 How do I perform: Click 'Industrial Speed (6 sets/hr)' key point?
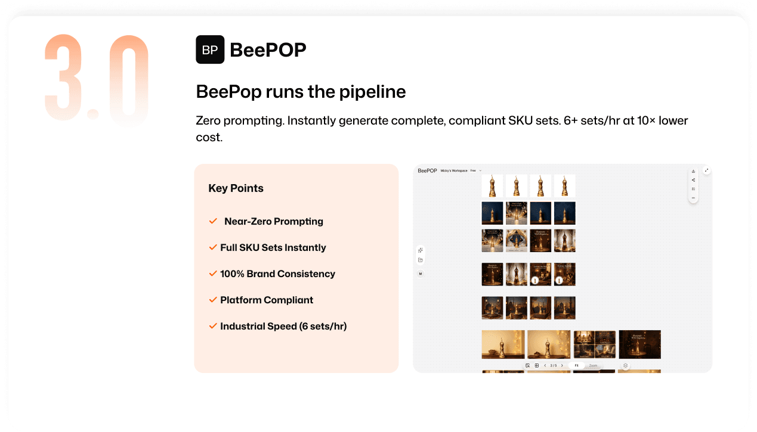(283, 327)
